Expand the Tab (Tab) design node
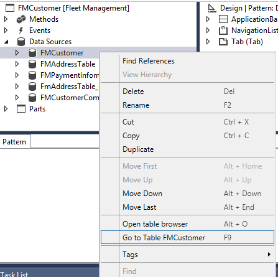The image size is (278, 277). pyautogui.click(x=208, y=42)
